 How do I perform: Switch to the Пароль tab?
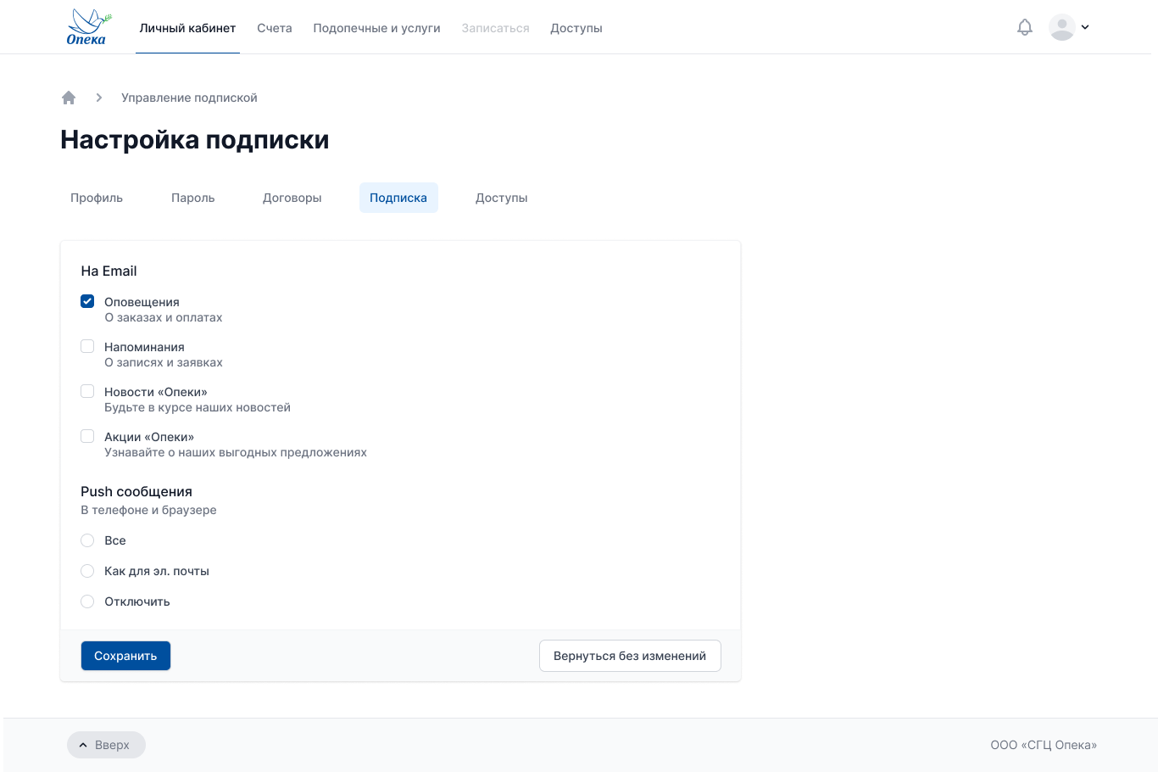[193, 197]
